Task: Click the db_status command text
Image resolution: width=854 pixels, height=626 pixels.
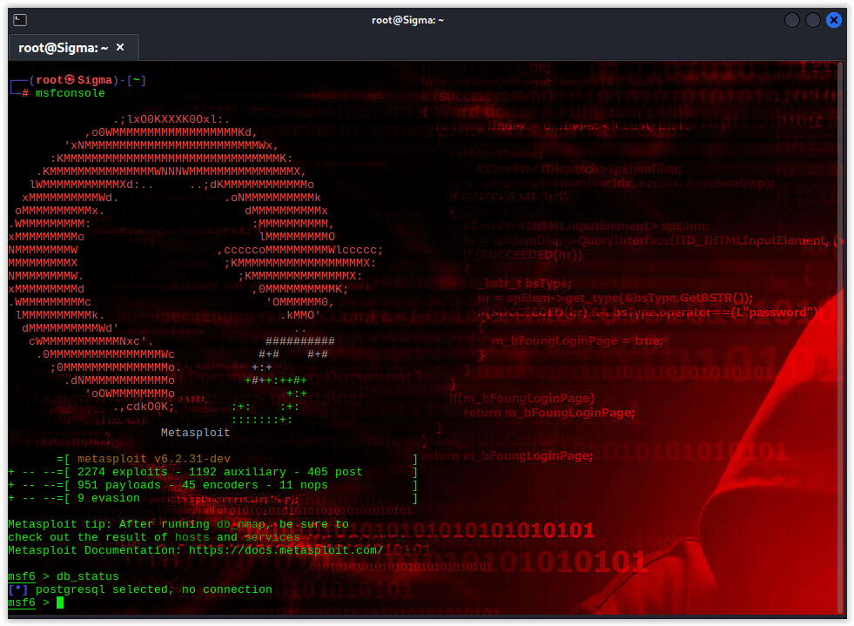Action: (87, 576)
